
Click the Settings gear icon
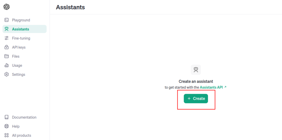pos(7,74)
